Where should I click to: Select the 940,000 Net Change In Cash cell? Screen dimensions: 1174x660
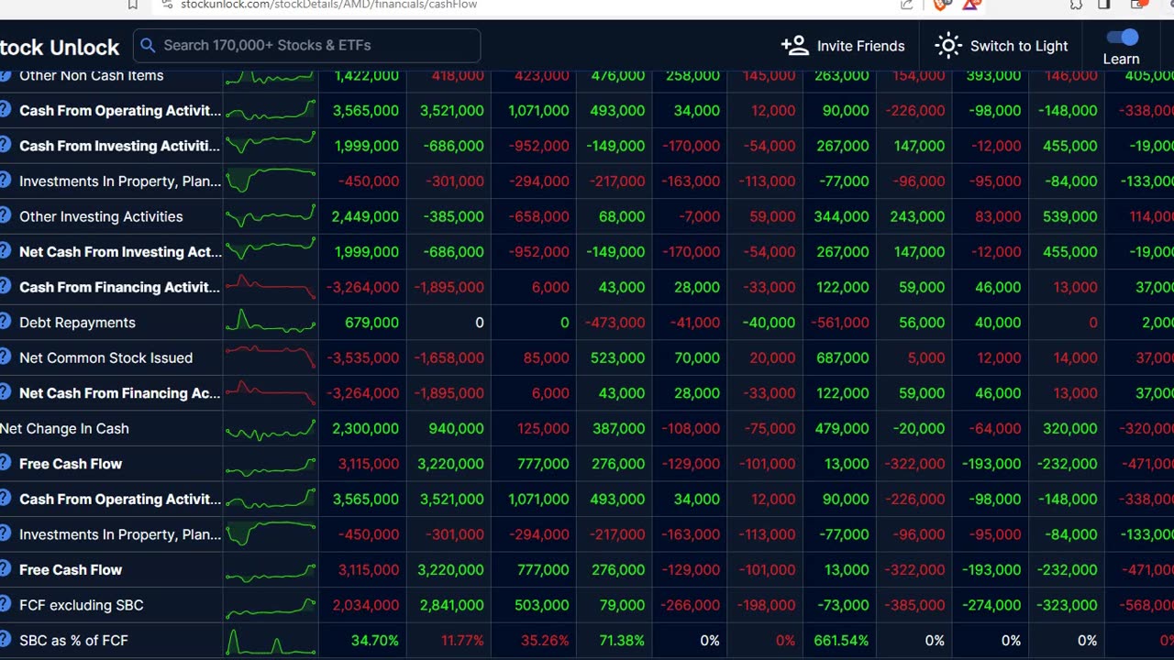click(x=457, y=428)
